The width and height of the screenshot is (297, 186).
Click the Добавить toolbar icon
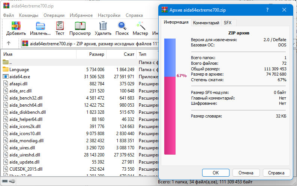click(x=16, y=26)
